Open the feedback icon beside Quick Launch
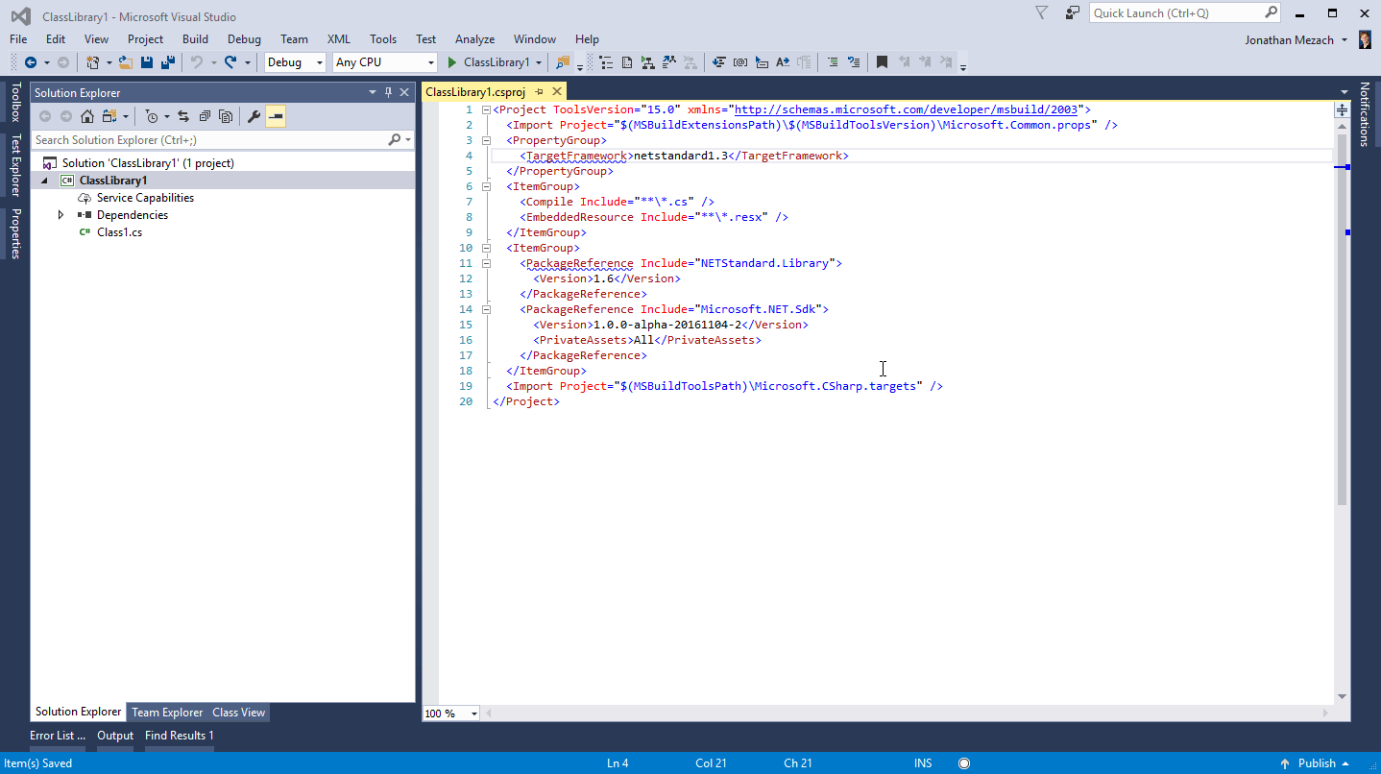1381x774 pixels. pos(1073,13)
